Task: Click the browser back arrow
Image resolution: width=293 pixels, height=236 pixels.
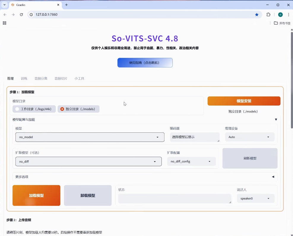Action: click(5, 15)
